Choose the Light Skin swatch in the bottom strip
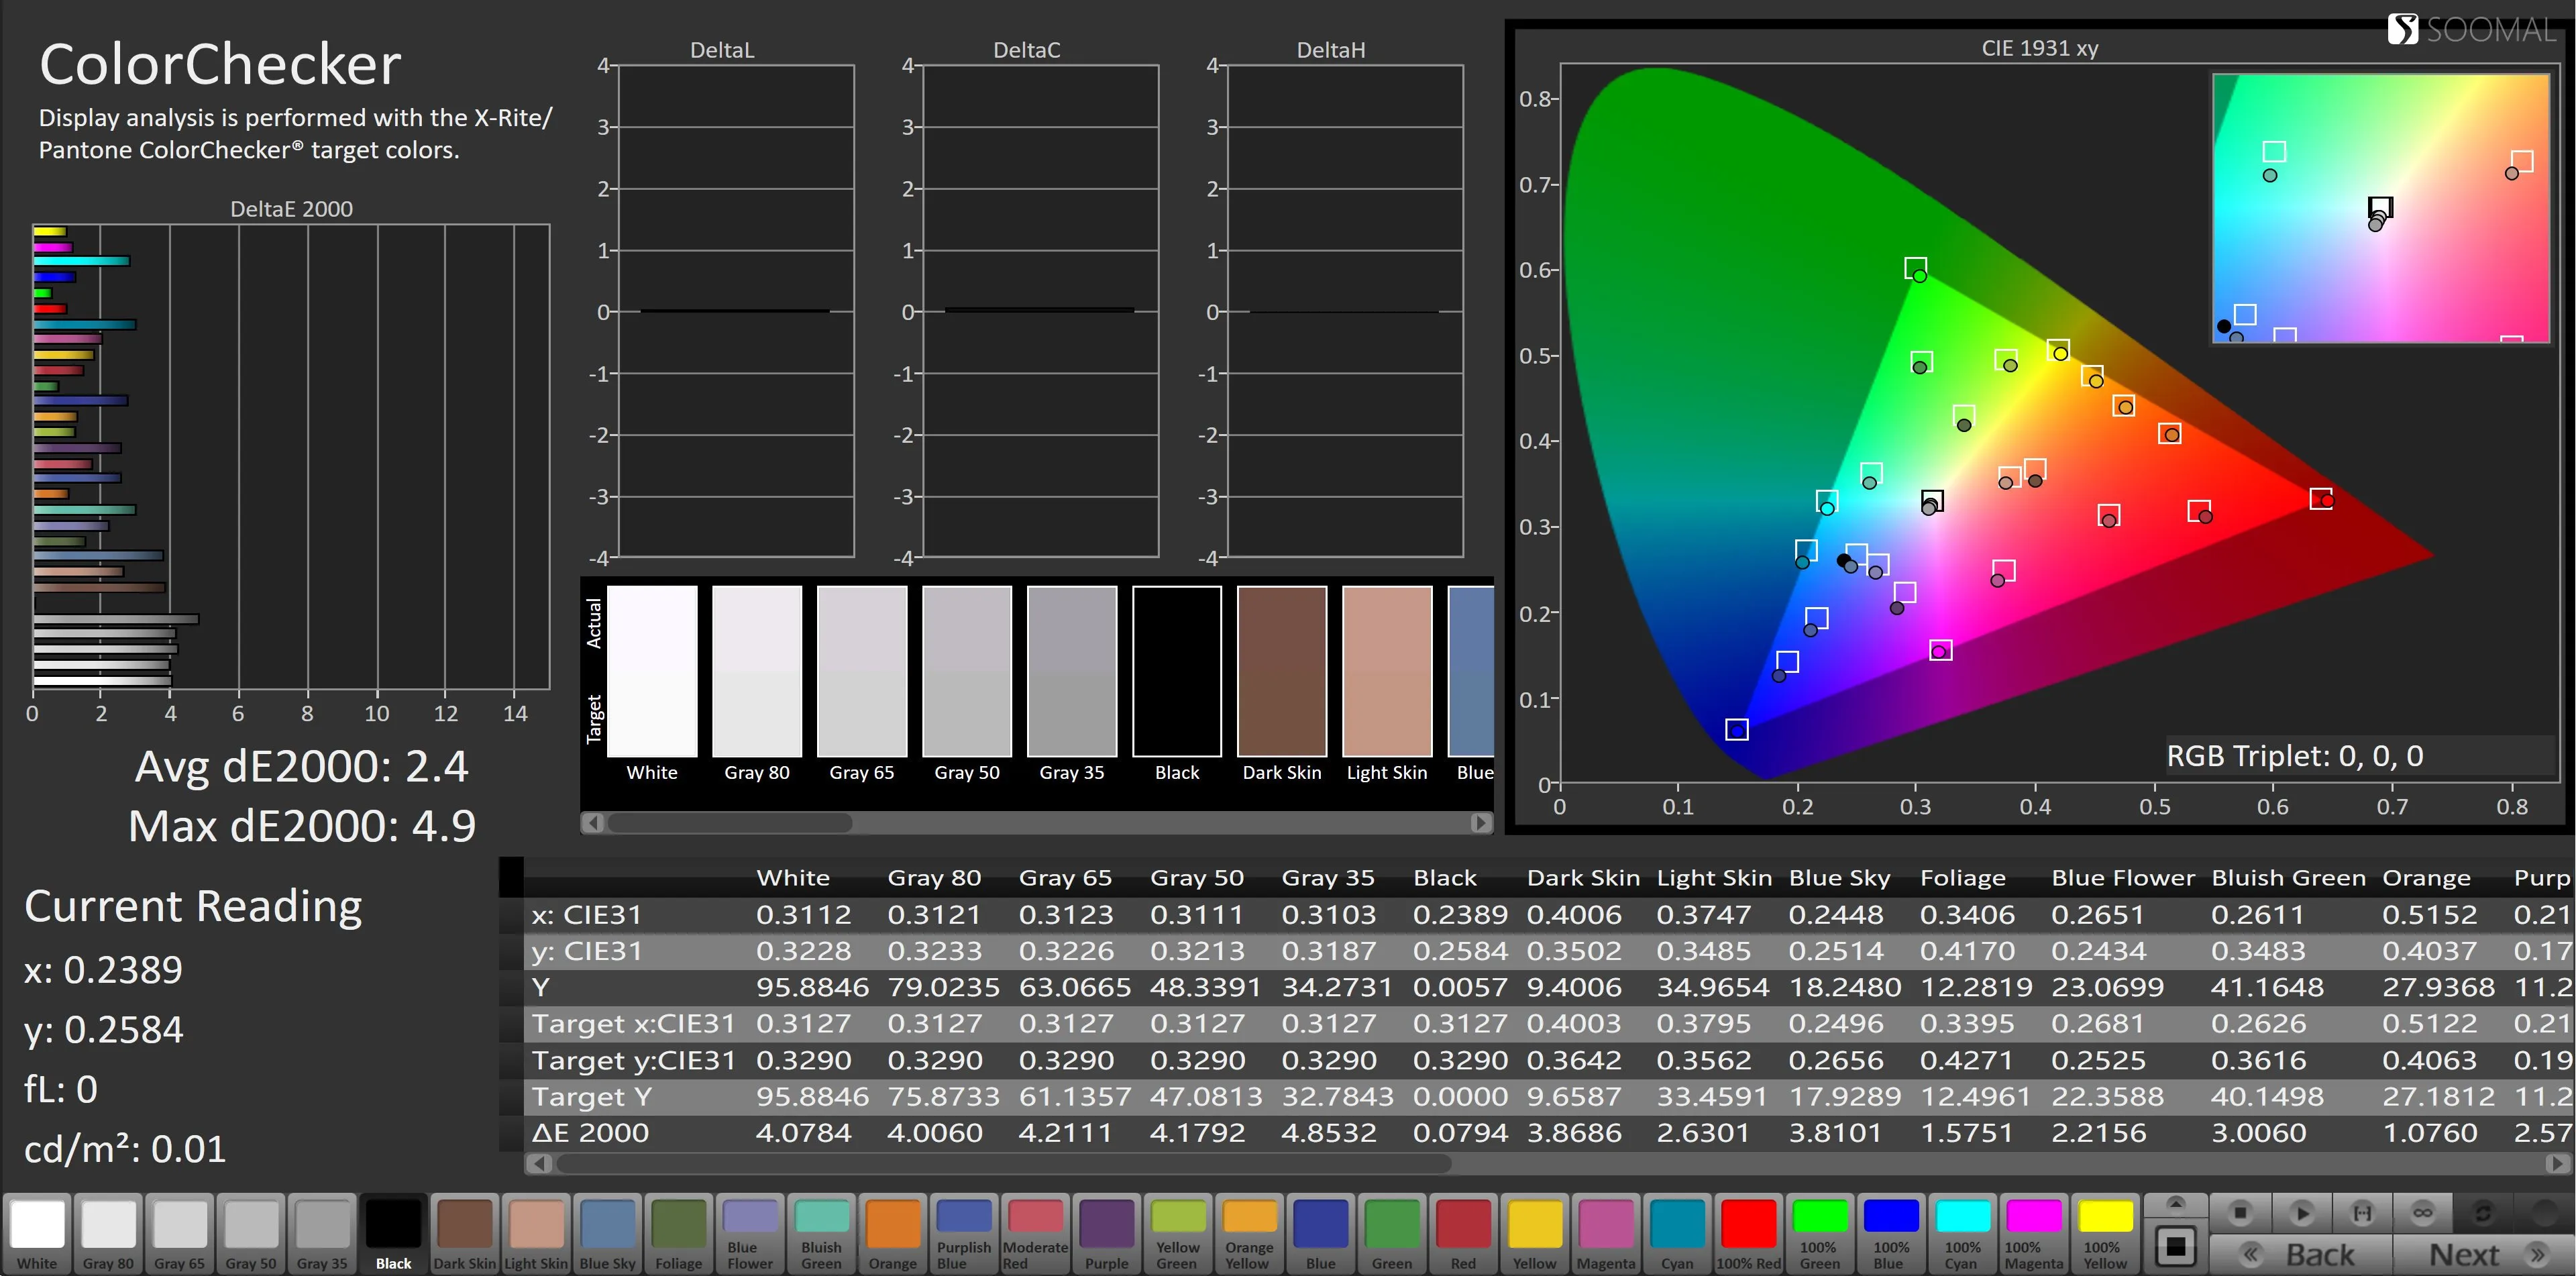The width and height of the screenshot is (2576, 1276). click(x=536, y=1233)
